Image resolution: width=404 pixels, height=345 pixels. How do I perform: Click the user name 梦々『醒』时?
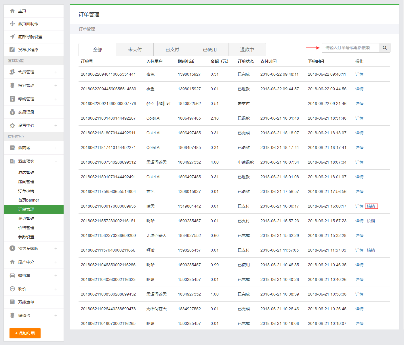pos(159,103)
